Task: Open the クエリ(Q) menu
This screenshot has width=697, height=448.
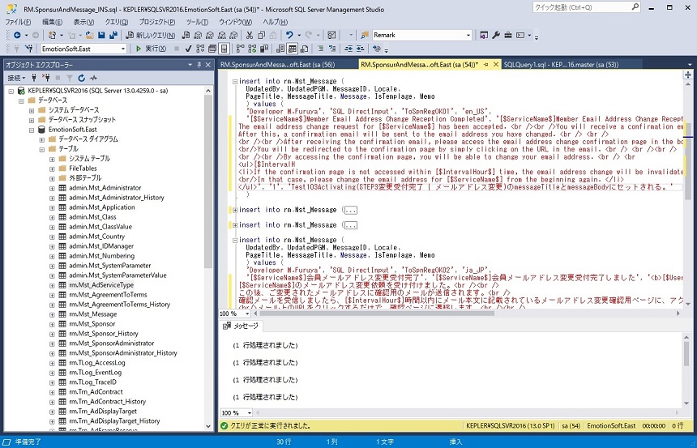Action: point(117,22)
